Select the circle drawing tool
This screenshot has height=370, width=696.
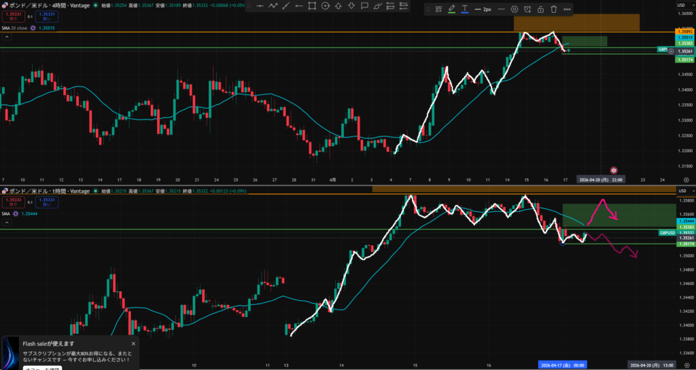(x=326, y=6)
